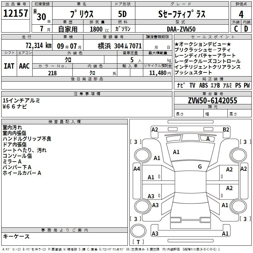Click the spare tire circle marked T
The height and width of the screenshot is (253, 253).
click(138, 231)
